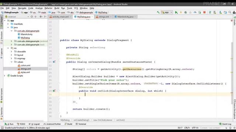Open the File menu
Image resolution: width=236 pixels, height=132 pixels.
2,8
